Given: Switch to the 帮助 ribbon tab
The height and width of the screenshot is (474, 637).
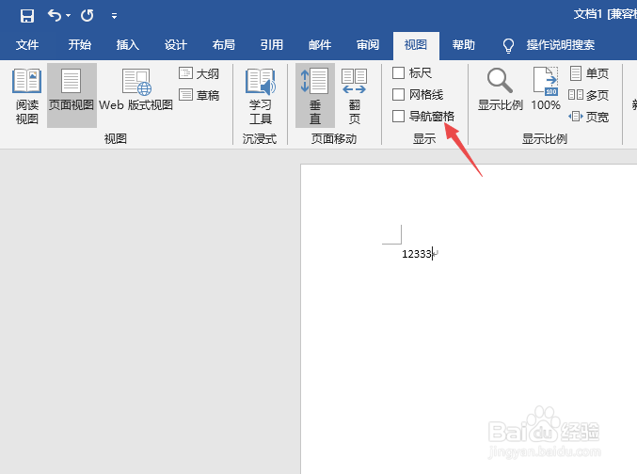Looking at the screenshot, I should 464,45.
